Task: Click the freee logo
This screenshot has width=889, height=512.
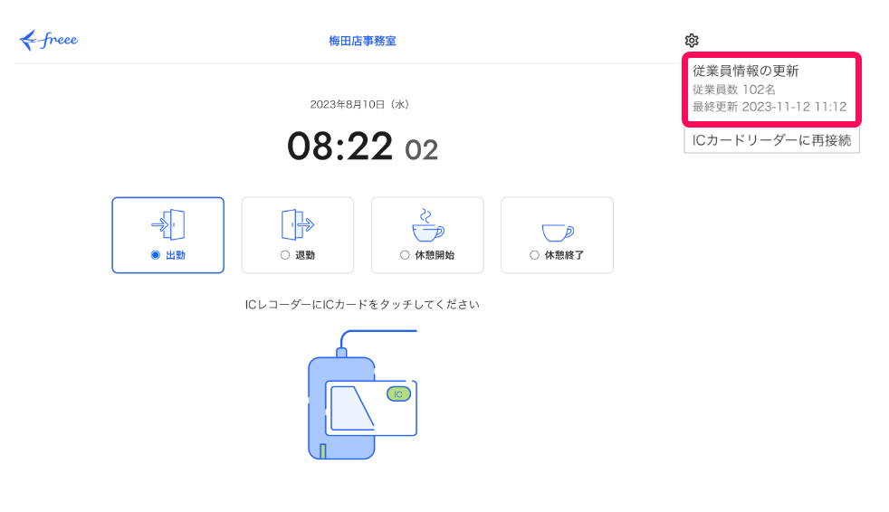Action: [x=49, y=40]
